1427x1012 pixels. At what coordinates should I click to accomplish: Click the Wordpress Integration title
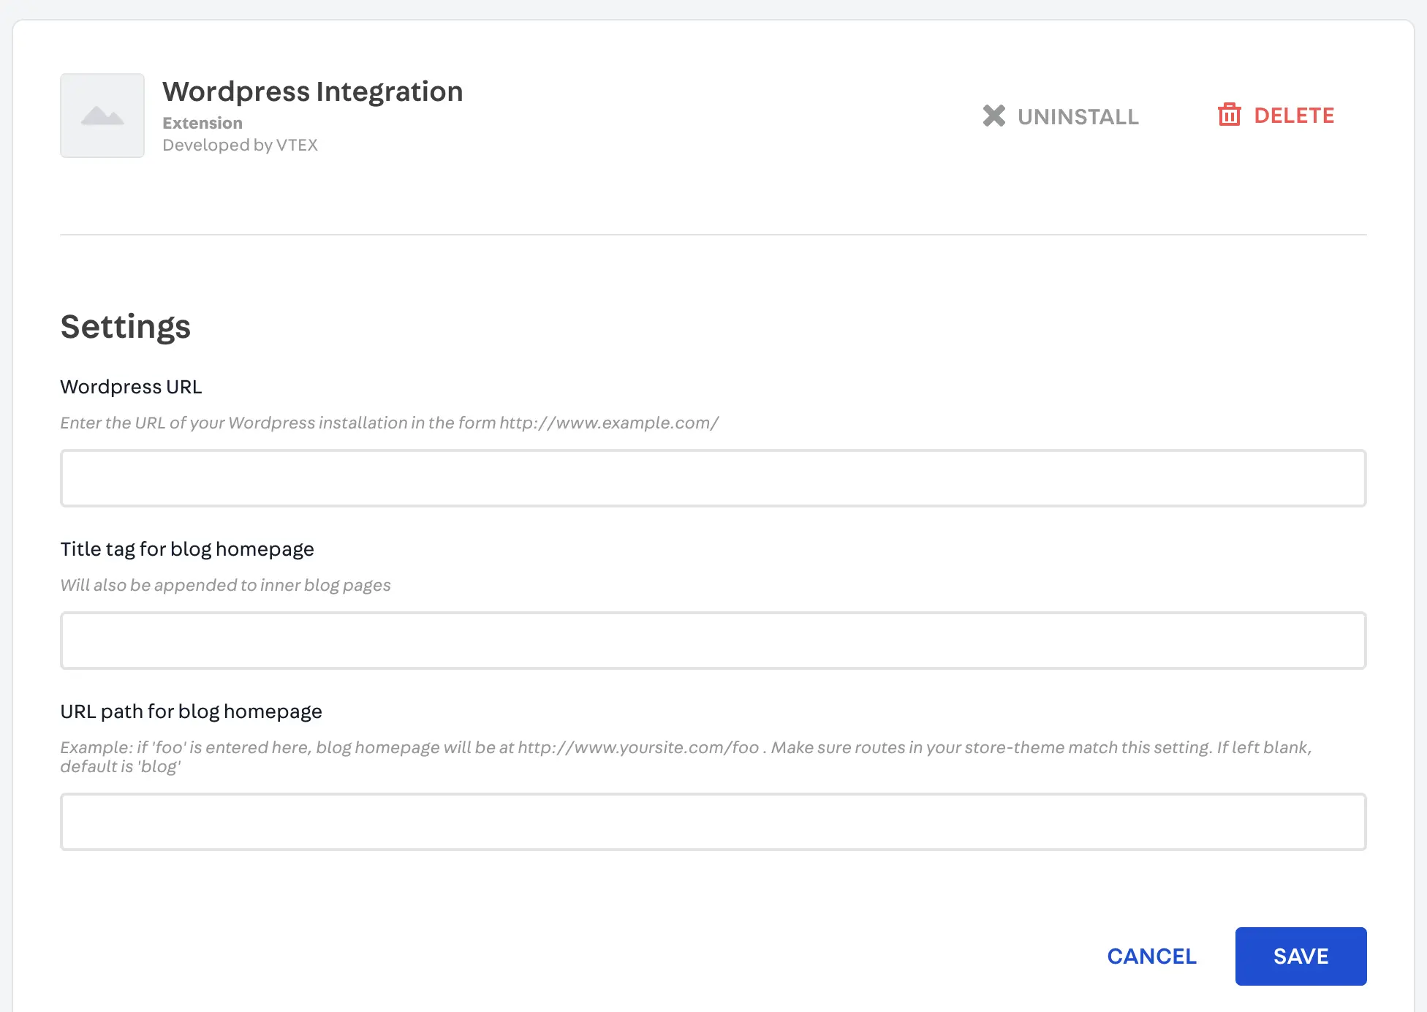pos(312,91)
